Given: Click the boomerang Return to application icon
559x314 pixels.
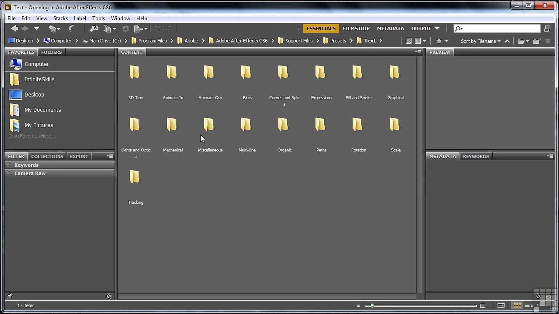Looking at the screenshot, I should point(71,28).
